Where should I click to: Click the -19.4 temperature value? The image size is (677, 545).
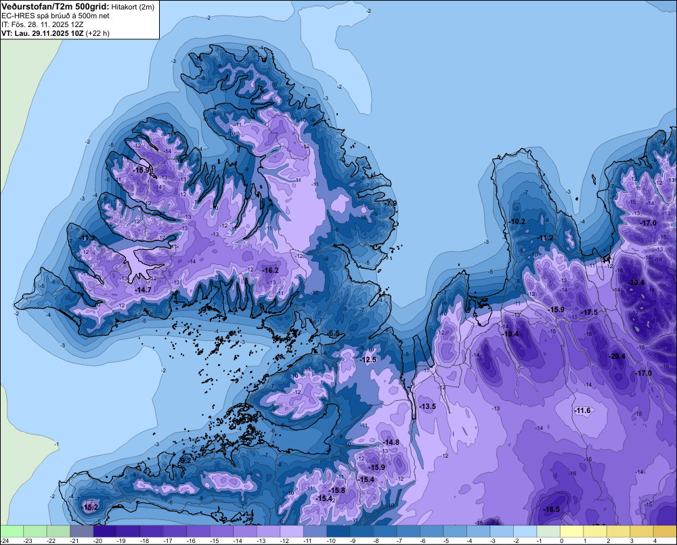(510, 334)
